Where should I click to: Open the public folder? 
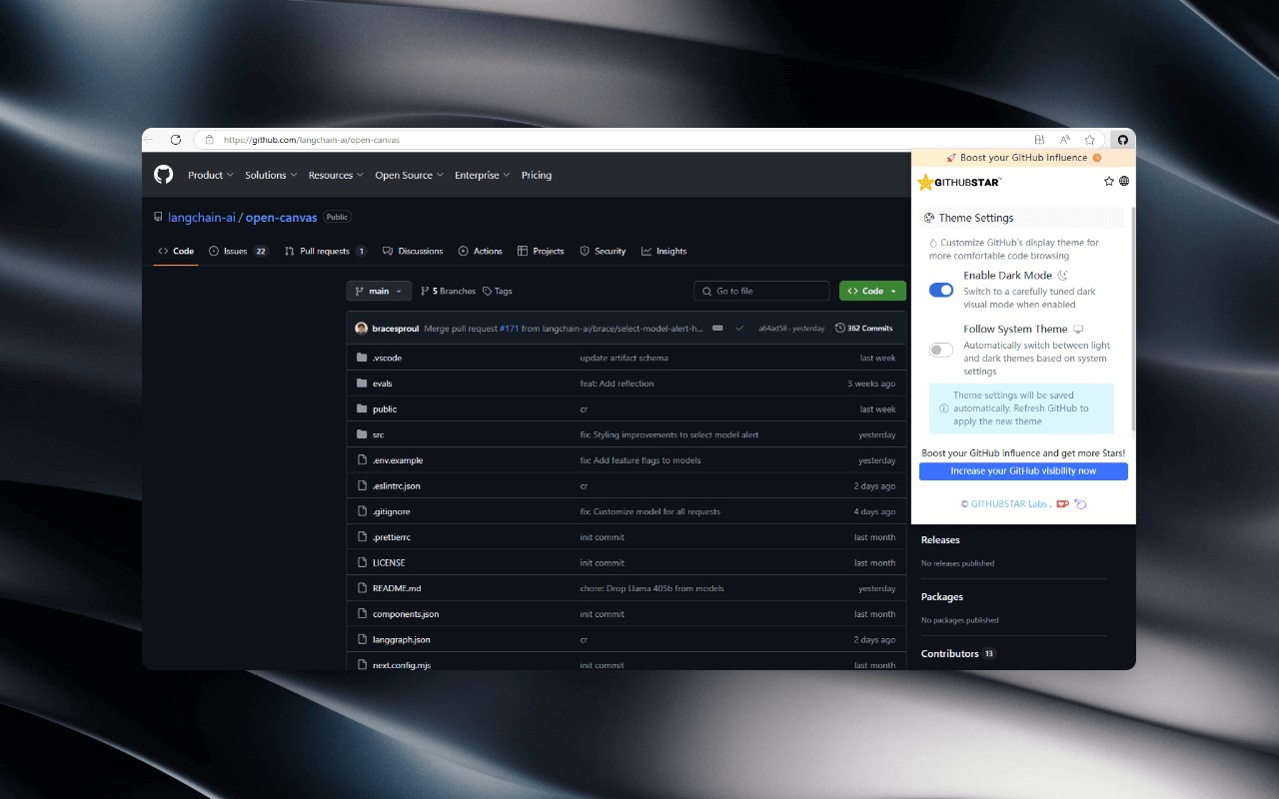[x=385, y=408]
